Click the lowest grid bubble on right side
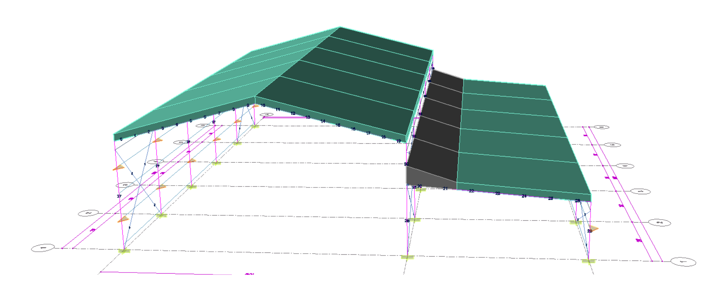This screenshot has width=722, height=299. coord(683,262)
